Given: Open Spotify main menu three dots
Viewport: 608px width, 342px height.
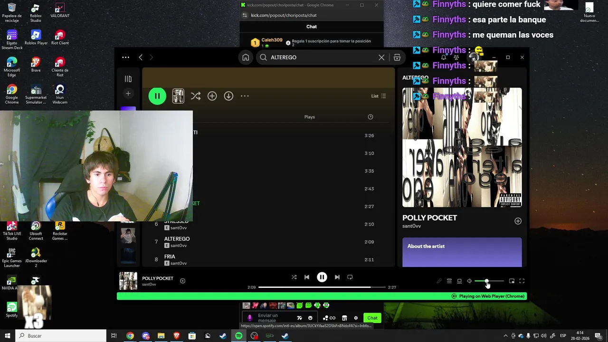Looking at the screenshot, I should [125, 57].
